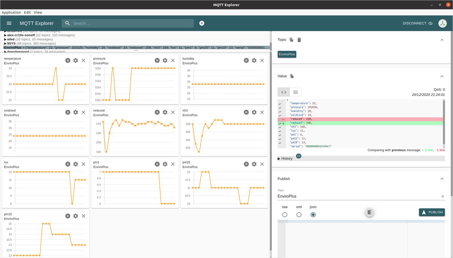
Task: Open settings gear of the reduced chart
Action: (x=165, y=112)
